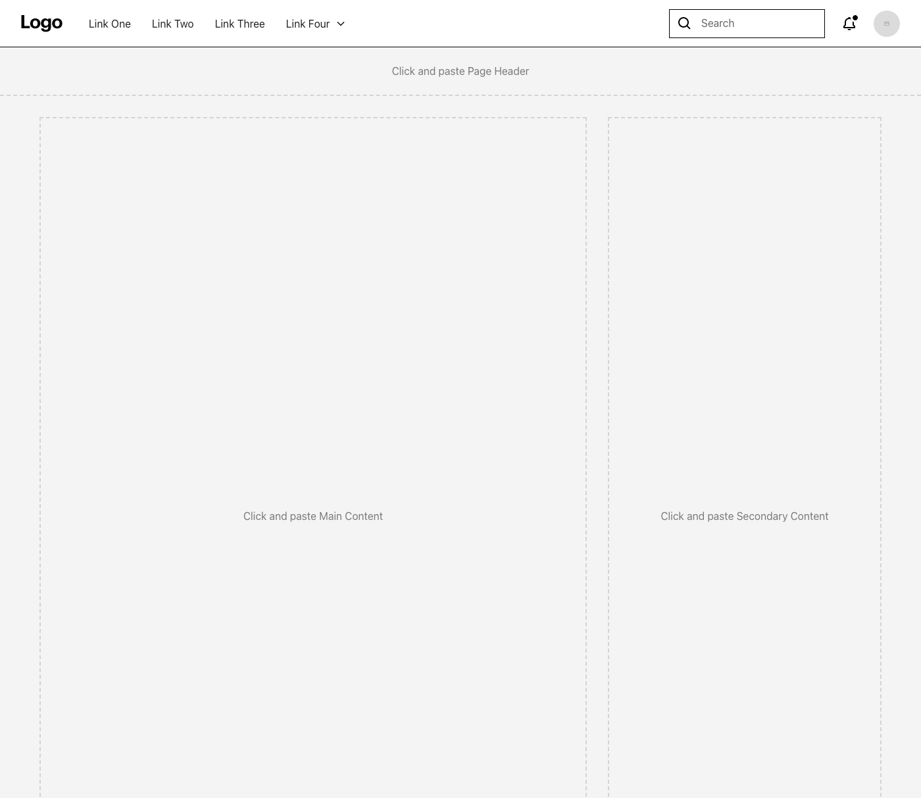The height and width of the screenshot is (798, 921).
Task: Focus the Search input field
Action: pyautogui.click(x=747, y=24)
